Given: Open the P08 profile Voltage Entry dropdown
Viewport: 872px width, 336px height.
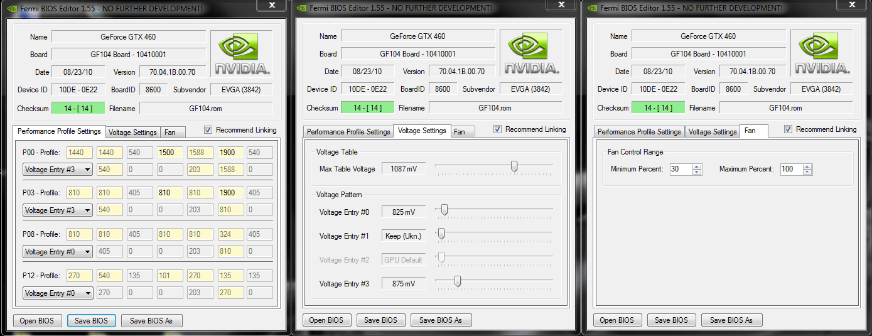Looking at the screenshot, I should point(58,251).
